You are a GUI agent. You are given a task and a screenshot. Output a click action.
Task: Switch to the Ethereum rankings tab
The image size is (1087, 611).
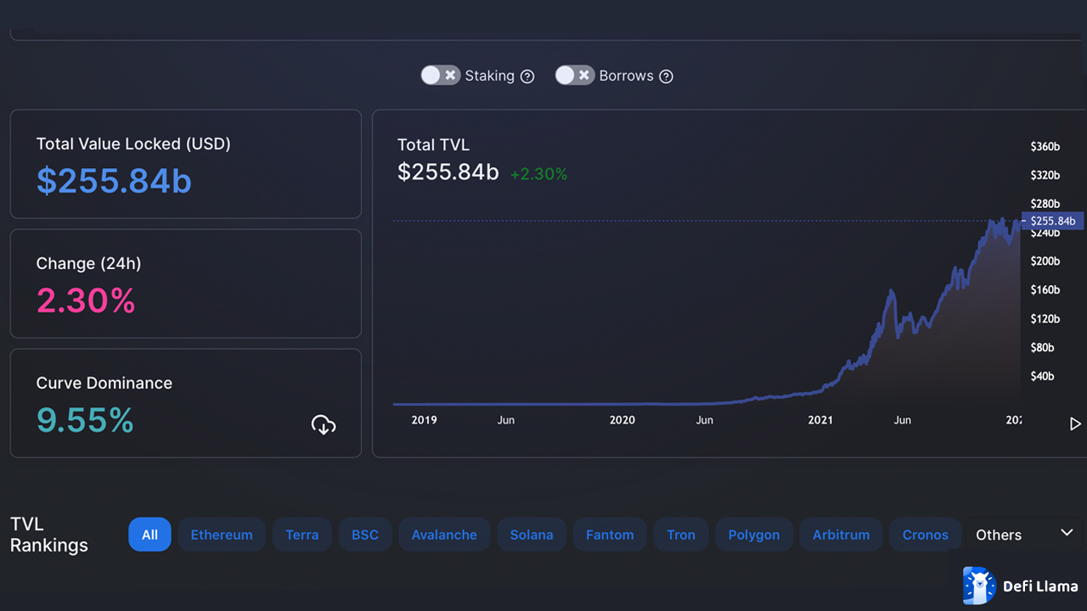[222, 535]
